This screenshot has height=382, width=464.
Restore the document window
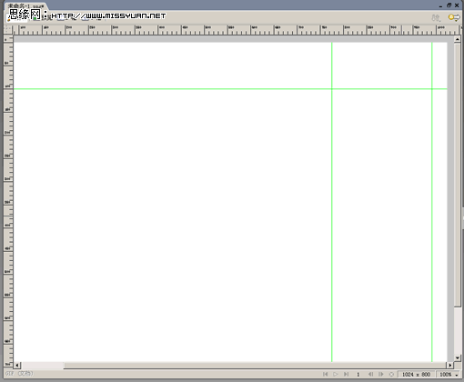tap(449, 5)
